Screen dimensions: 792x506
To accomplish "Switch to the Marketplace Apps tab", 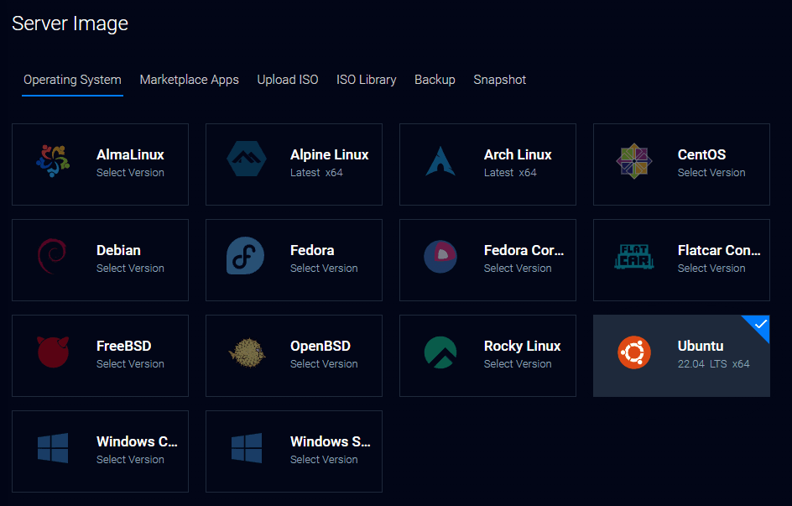I will (x=189, y=80).
